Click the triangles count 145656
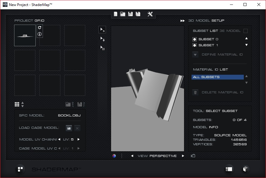This screenshot has width=266, height=178. 239,140
